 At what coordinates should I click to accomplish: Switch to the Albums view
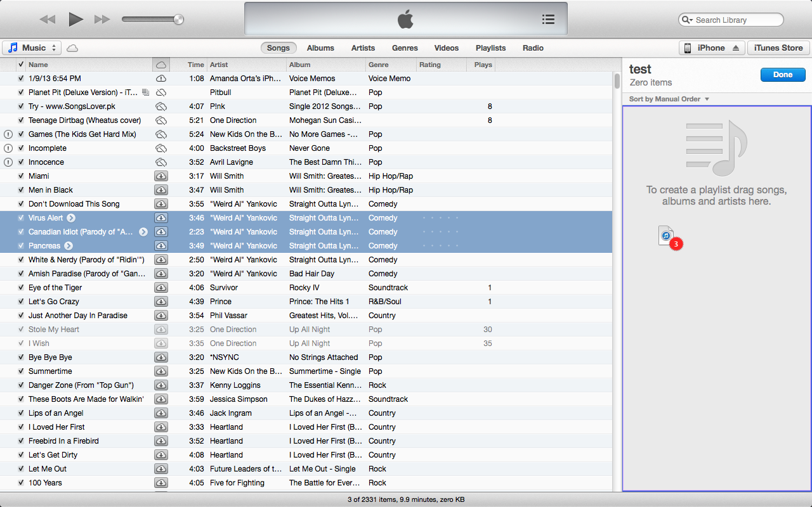(x=320, y=48)
